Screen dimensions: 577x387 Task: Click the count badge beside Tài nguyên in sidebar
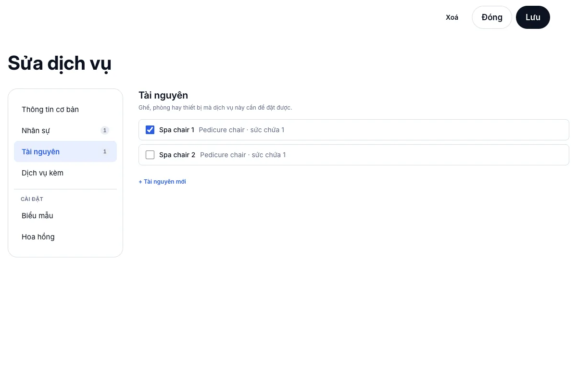(105, 151)
